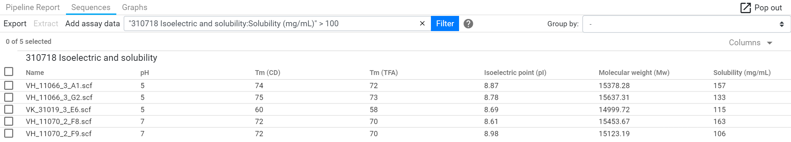The width and height of the screenshot is (791, 142).
Task: Click the Export button
Action: tap(15, 23)
